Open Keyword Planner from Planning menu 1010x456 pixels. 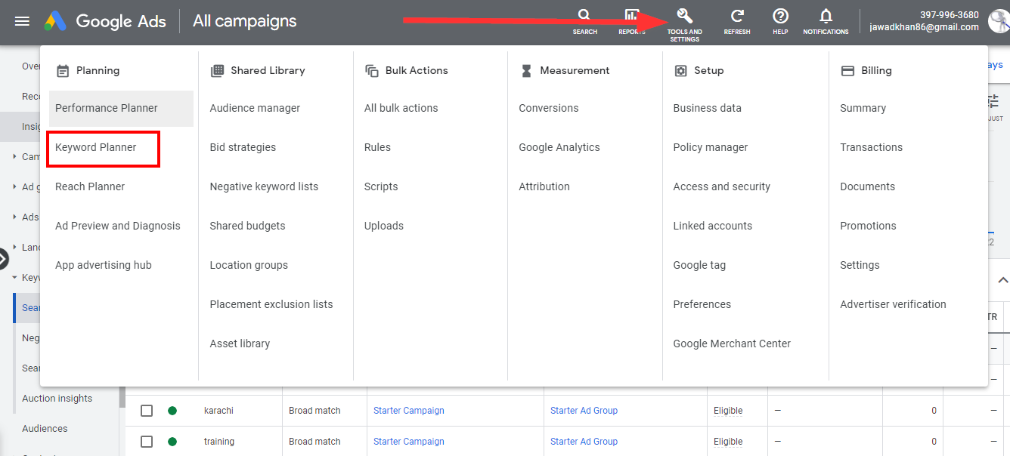pyautogui.click(x=96, y=147)
